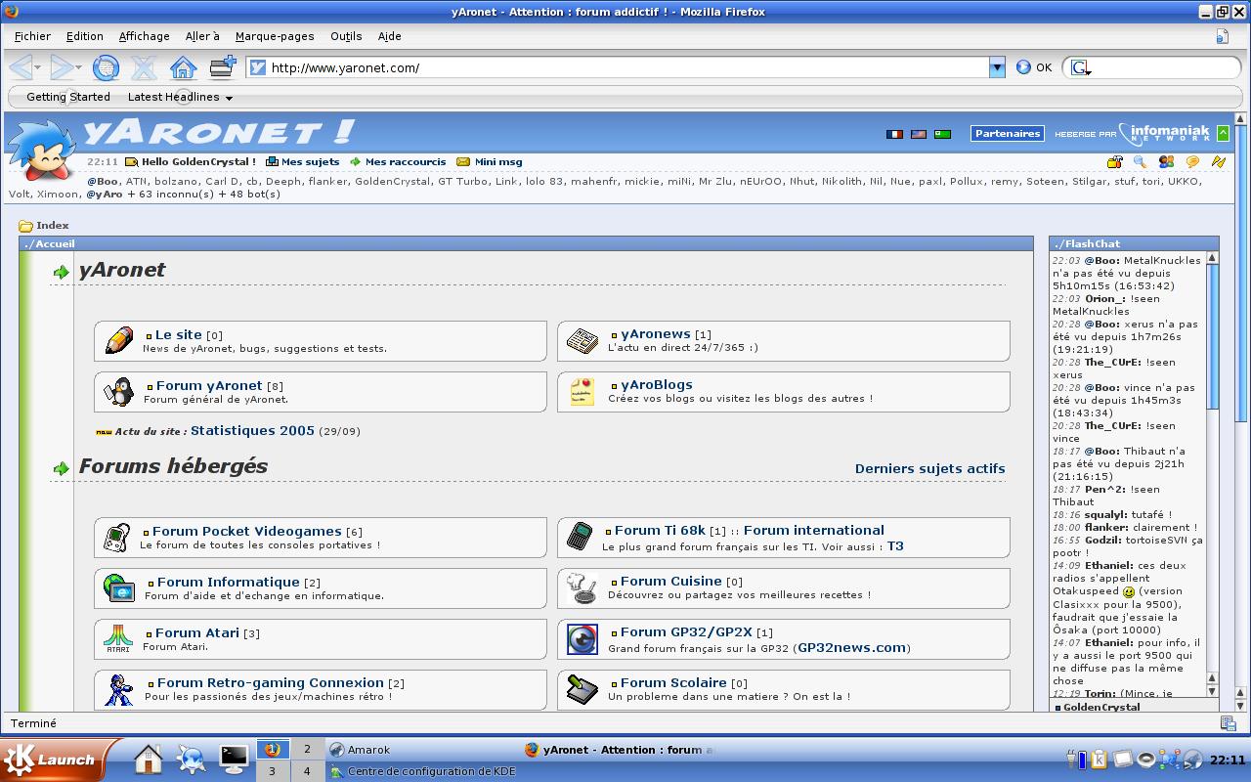Click the Atari logo icon
1251x782 pixels.
pos(118,638)
